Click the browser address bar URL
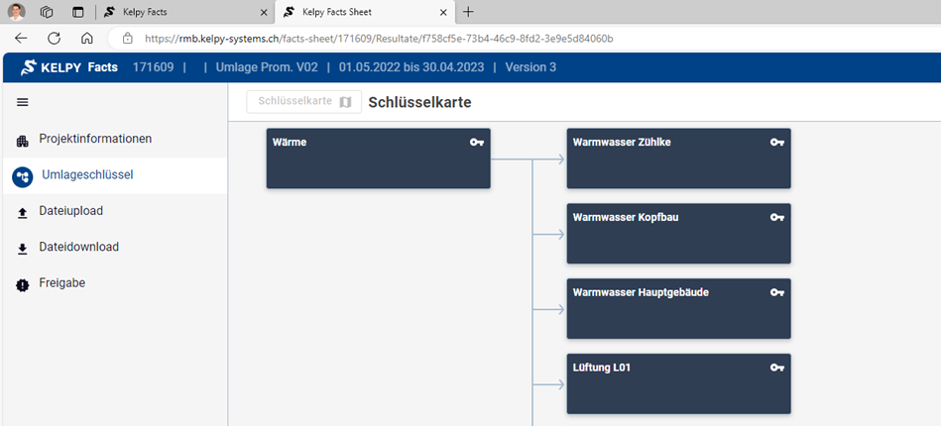Viewport: 941px width, 426px height. [379, 38]
